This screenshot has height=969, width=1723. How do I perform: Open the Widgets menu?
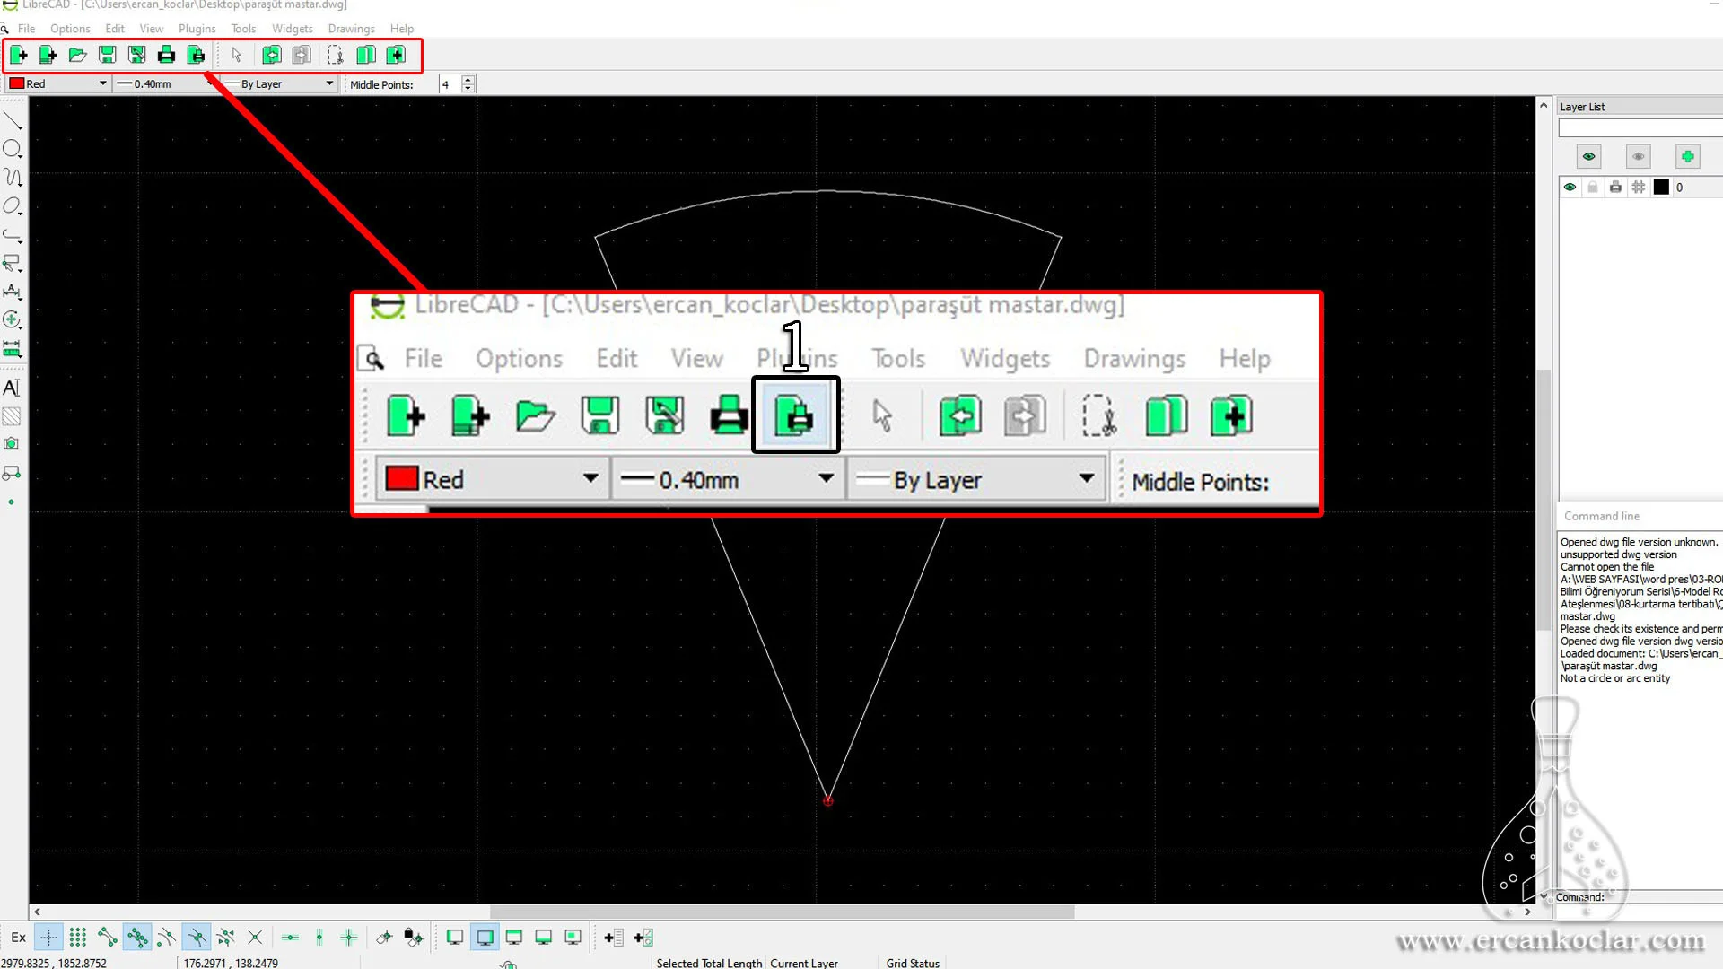tap(293, 29)
